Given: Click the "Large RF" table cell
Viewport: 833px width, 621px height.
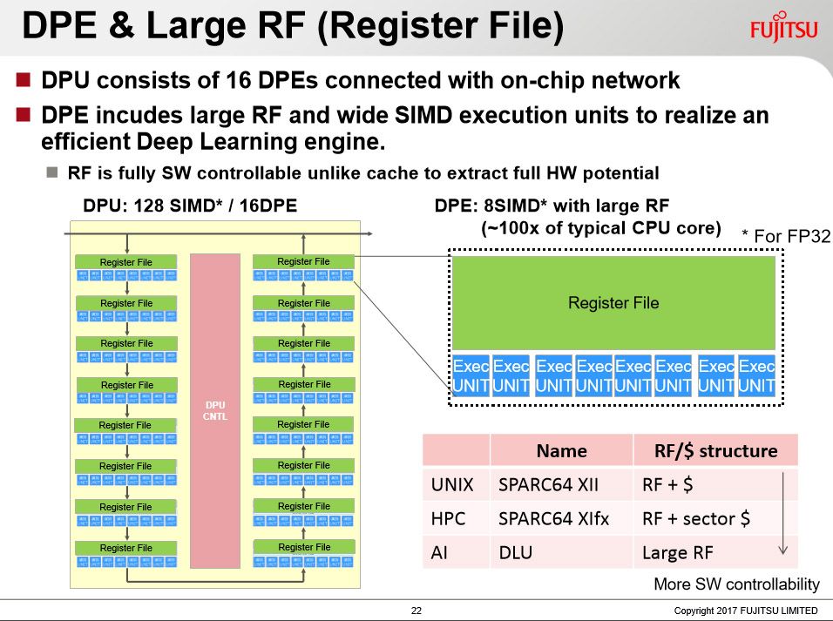Looking at the screenshot, I should coord(715,552).
